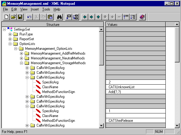Open the Edit menu
This screenshot has height=135, width=181.
tap(14, 9)
